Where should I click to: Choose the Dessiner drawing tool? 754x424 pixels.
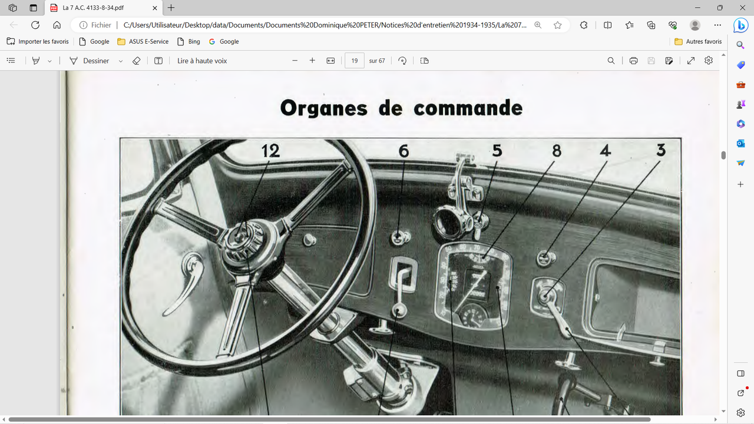point(90,61)
